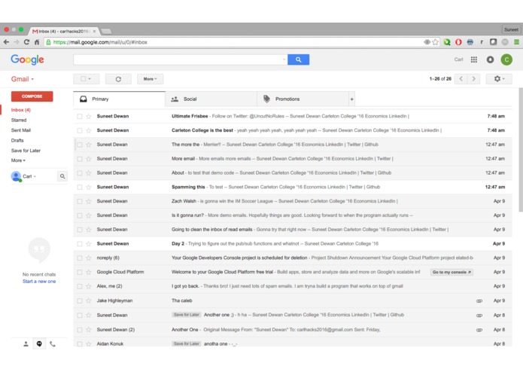523x372 pixels.
Task: Click the blue search magnifier button
Action: click(x=298, y=59)
